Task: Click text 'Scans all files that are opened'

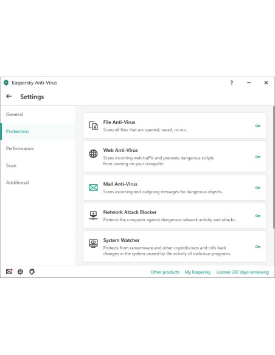Action: 145,130
